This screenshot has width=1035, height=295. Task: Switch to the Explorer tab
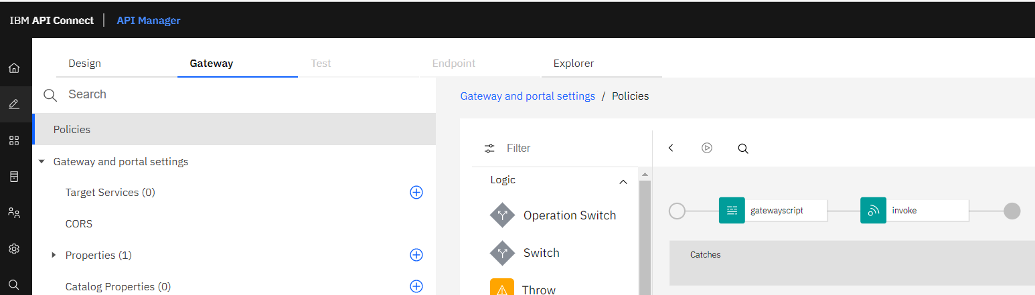(x=574, y=64)
